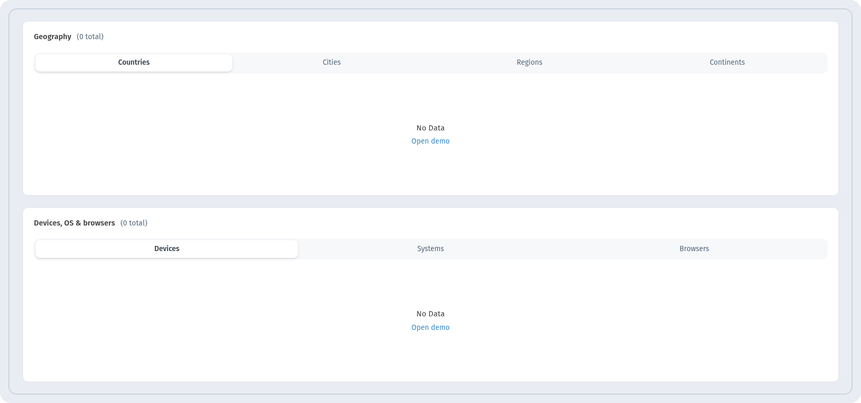Click Open demo link under Geography

[x=430, y=141]
